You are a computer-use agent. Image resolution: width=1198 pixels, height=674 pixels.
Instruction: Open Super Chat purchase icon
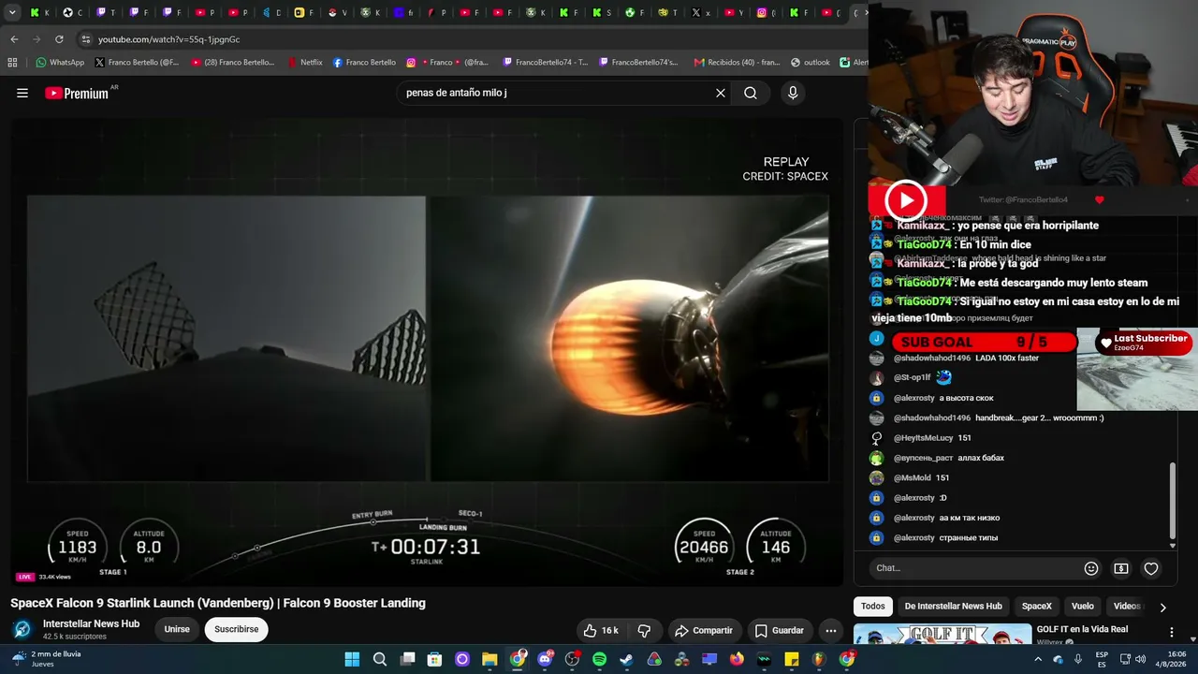click(x=1121, y=568)
